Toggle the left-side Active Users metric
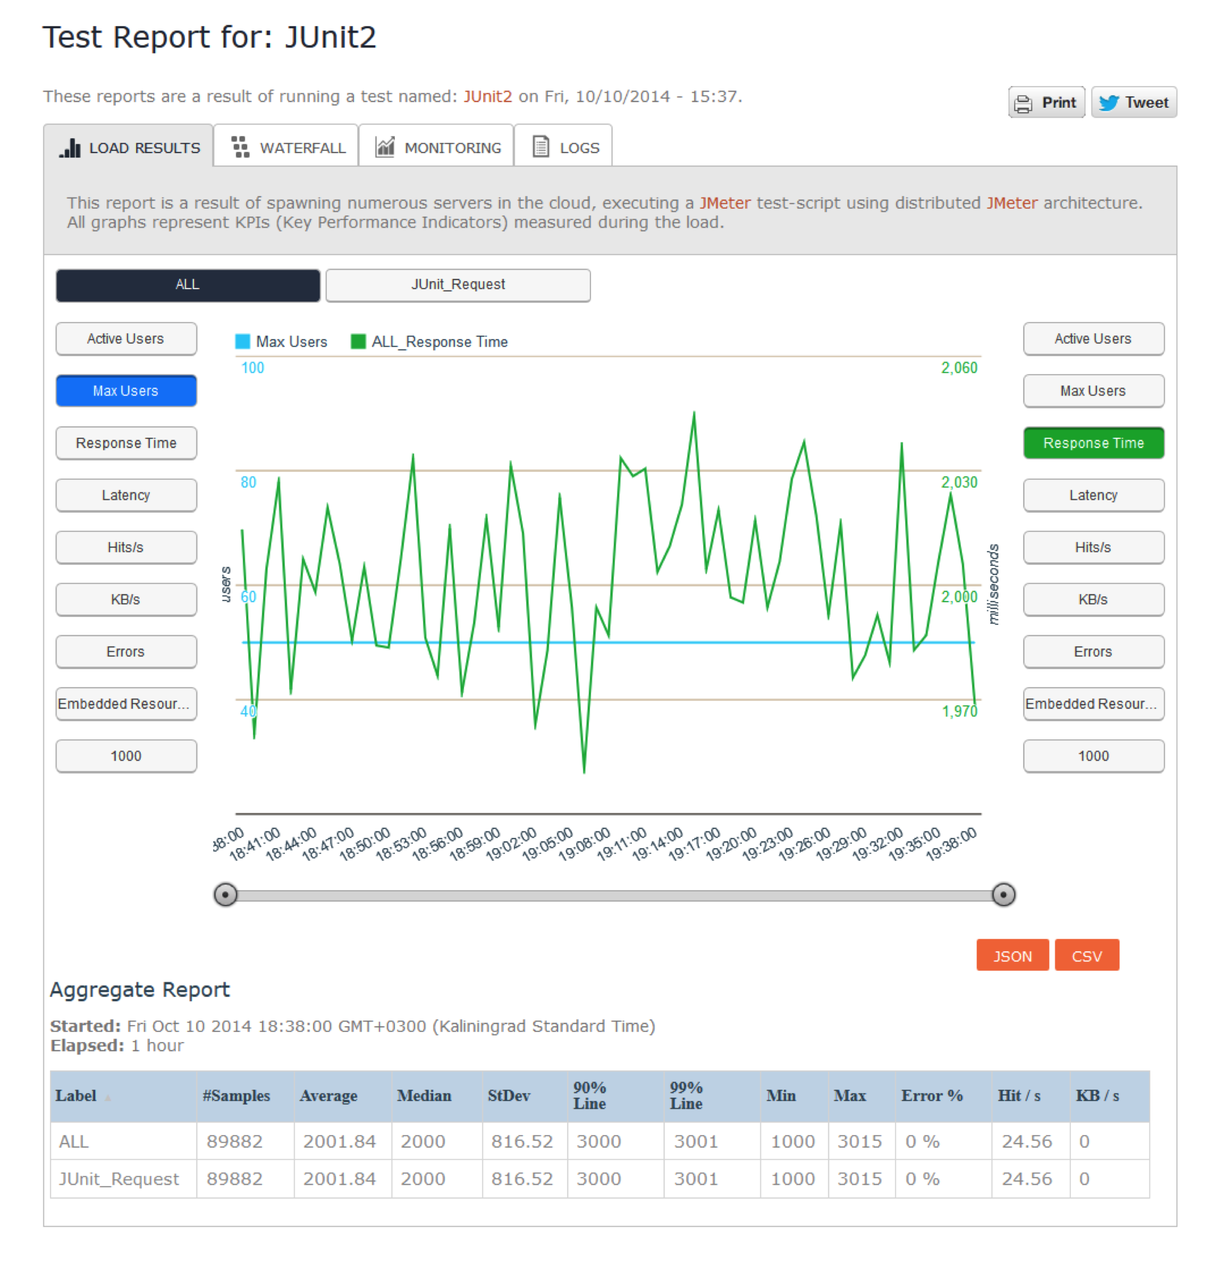This screenshot has width=1213, height=1267. tap(126, 339)
